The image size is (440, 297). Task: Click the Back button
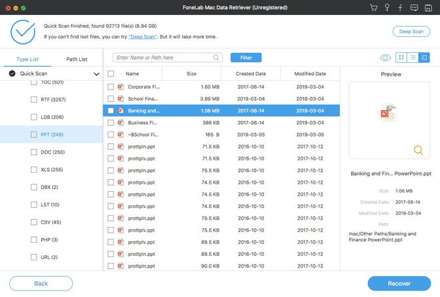[x=41, y=283]
